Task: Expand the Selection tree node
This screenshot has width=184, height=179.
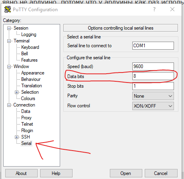Action: pos(16,92)
